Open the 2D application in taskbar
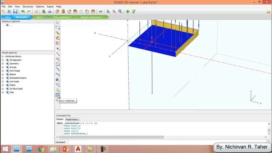 29,149
